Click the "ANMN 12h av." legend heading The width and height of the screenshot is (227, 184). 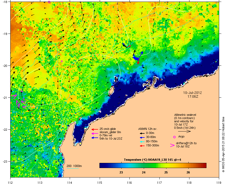(148, 129)
